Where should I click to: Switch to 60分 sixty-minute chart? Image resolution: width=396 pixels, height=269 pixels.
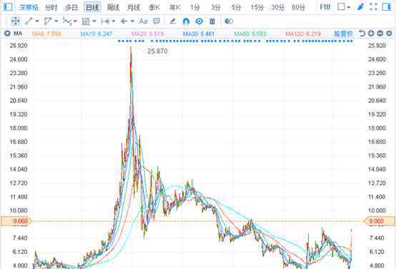click(298, 8)
